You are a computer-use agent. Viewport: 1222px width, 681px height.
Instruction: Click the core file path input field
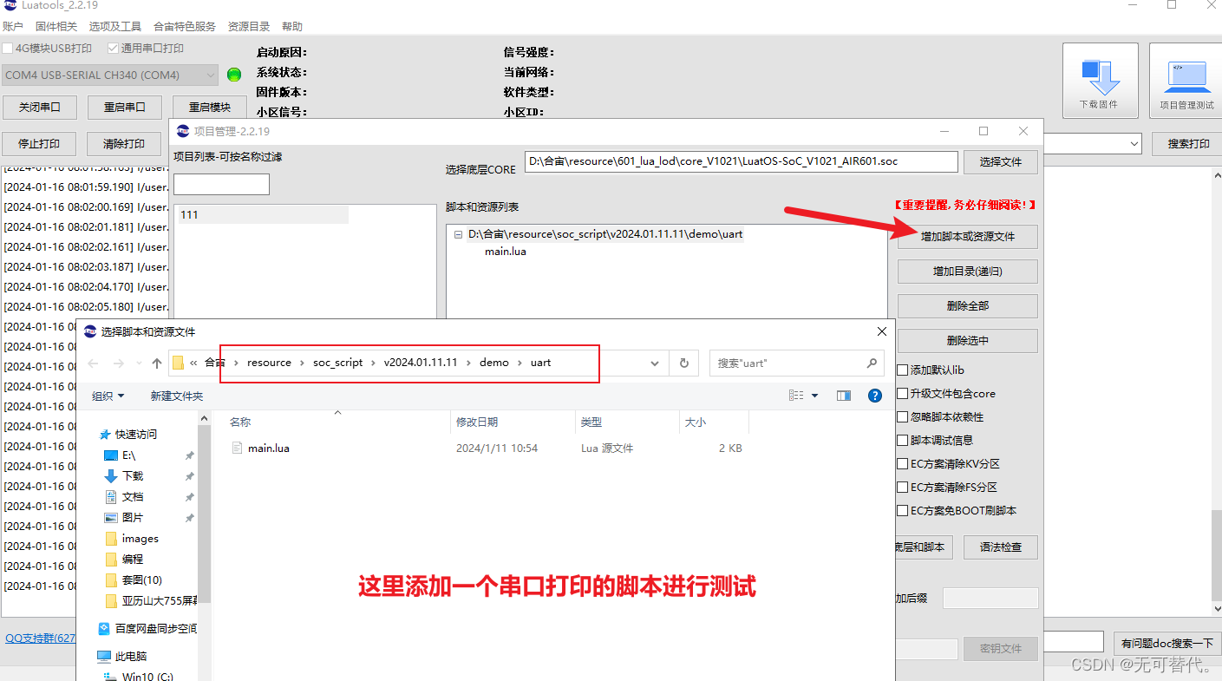[x=742, y=161]
